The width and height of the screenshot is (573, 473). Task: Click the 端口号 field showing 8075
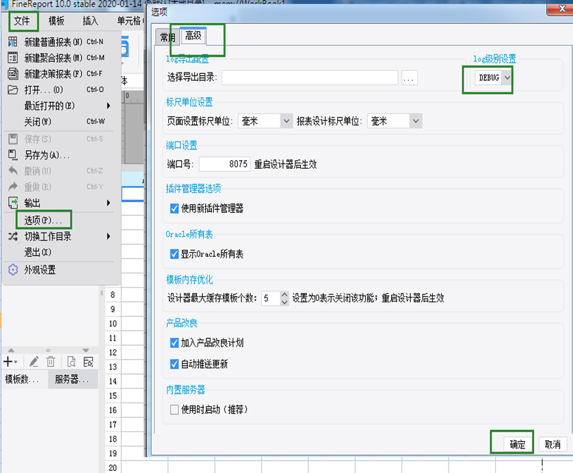[x=225, y=164]
